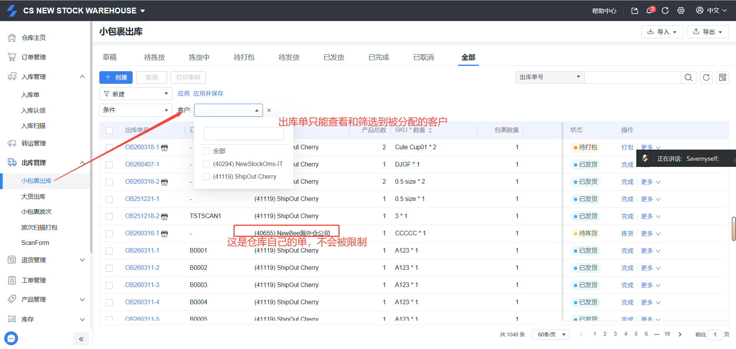Click the customer filter search field
Viewport: 736px width, 349px height.
[x=243, y=134]
